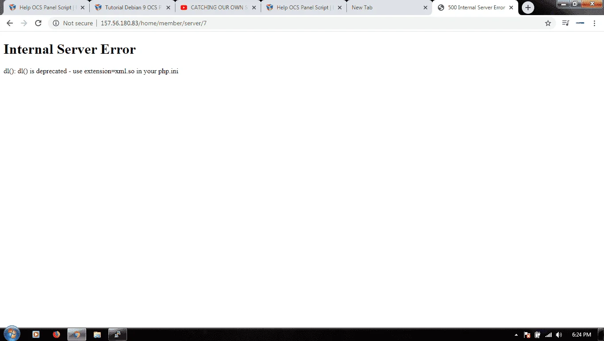Click the Chrome taskbar button
This screenshot has height=341, width=604.
click(x=77, y=334)
